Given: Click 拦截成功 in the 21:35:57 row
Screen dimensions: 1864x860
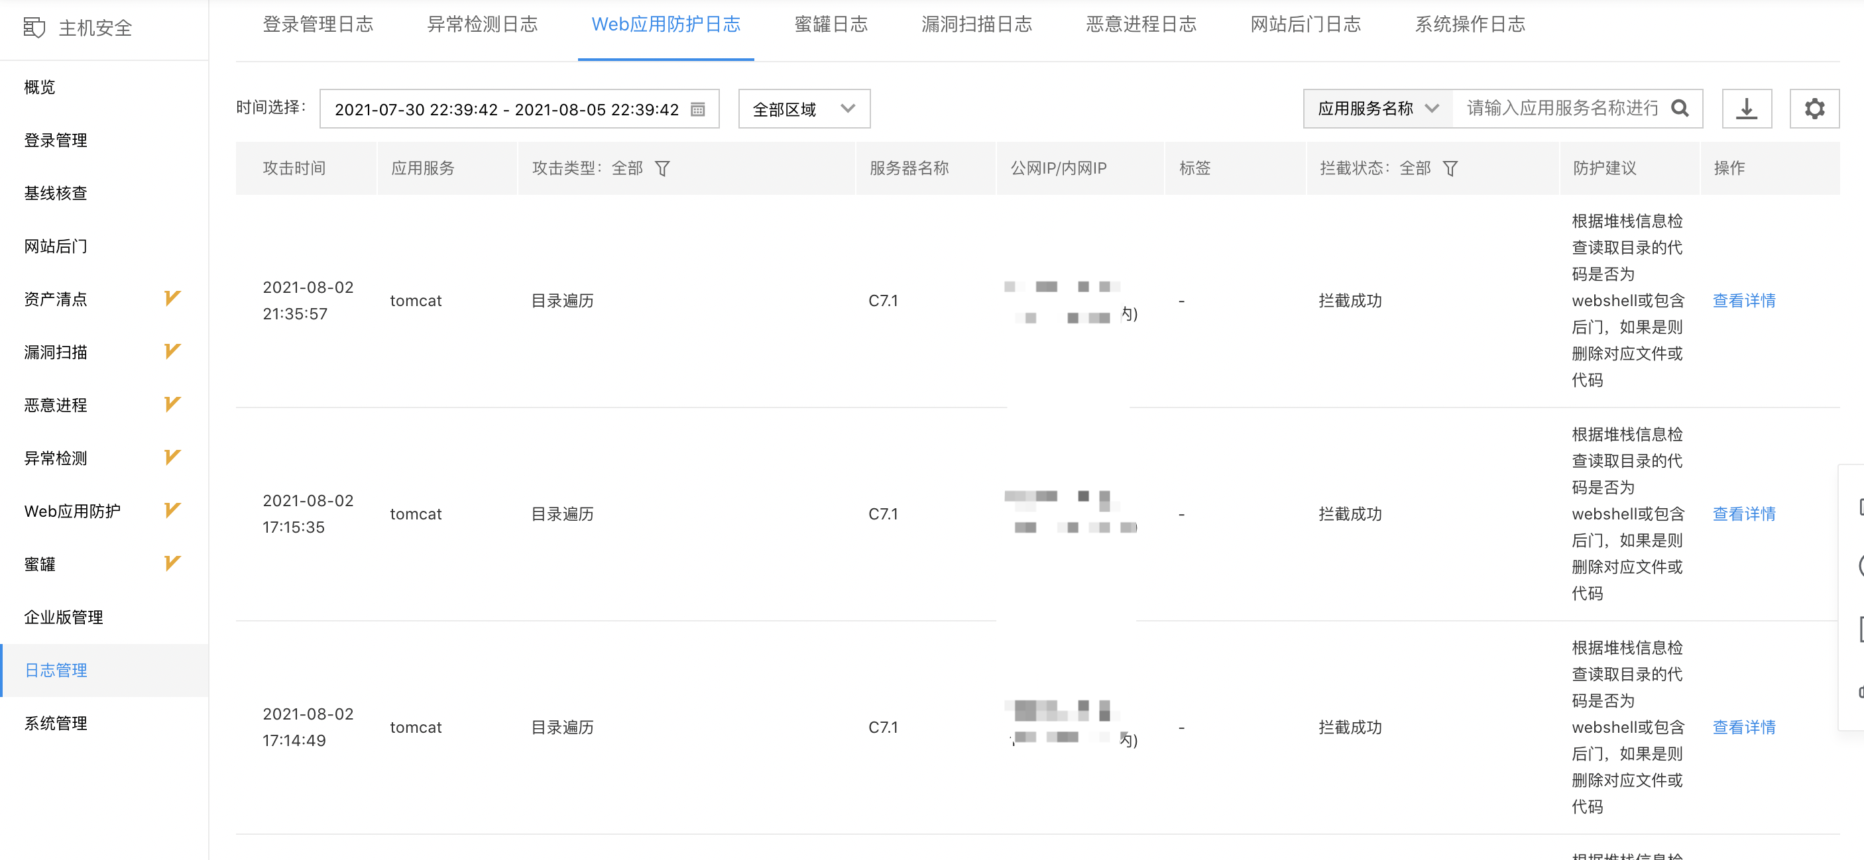Looking at the screenshot, I should [1350, 300].
